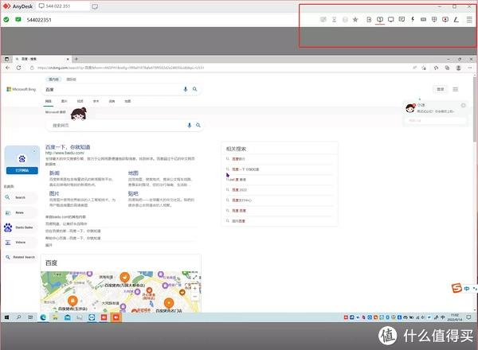
Task: Jump to Related Search in sidebar
Action: pos(20,257)
